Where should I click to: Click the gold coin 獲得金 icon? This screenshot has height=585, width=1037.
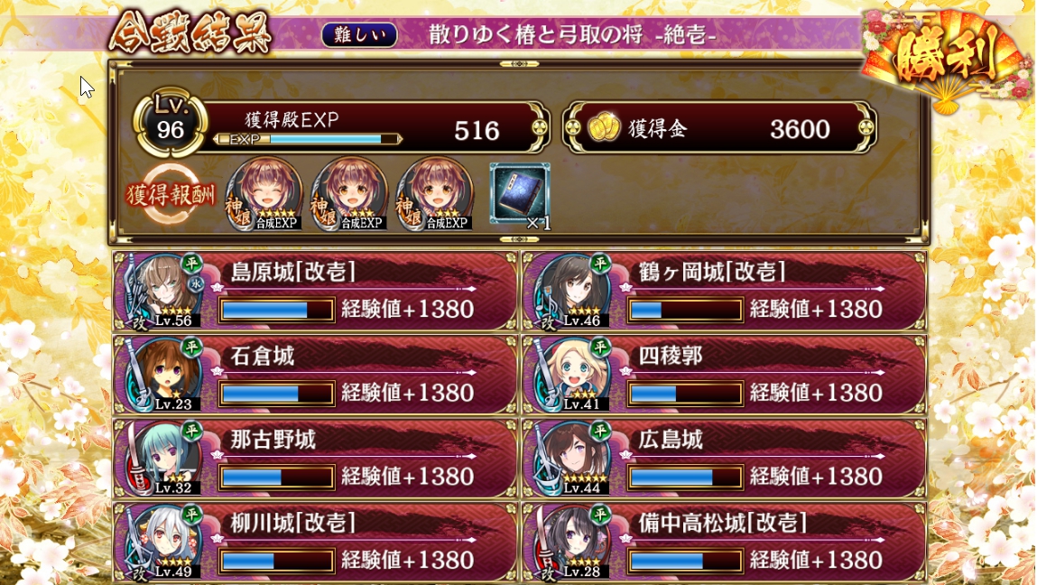pyautogui.click(x=604, y=127)
